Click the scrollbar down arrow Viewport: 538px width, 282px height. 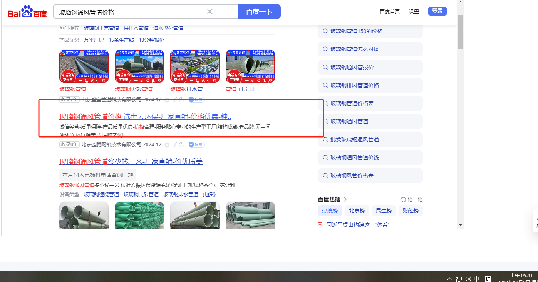(460, 225)
